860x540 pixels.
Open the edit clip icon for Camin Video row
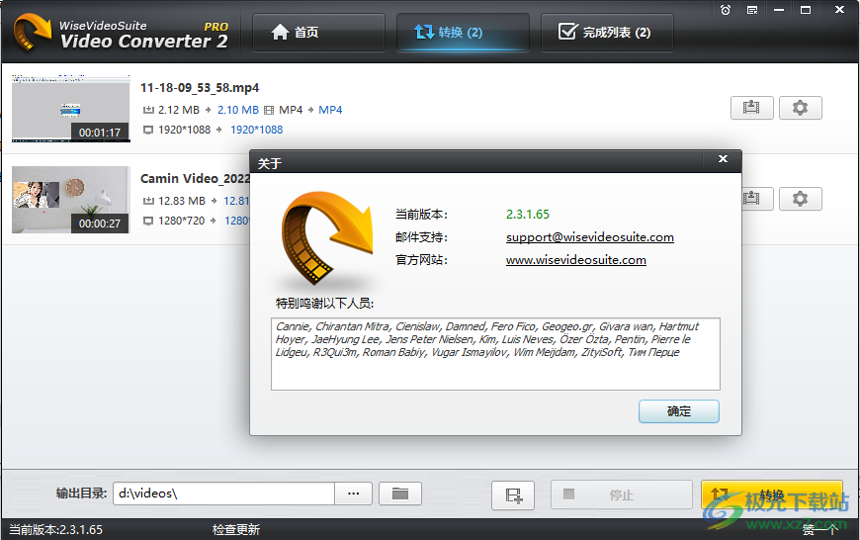(x=757, y=199)
